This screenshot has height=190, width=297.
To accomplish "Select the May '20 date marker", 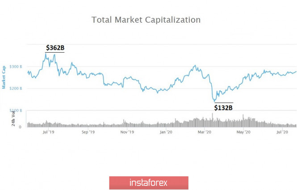I will [x=243, y=132].
